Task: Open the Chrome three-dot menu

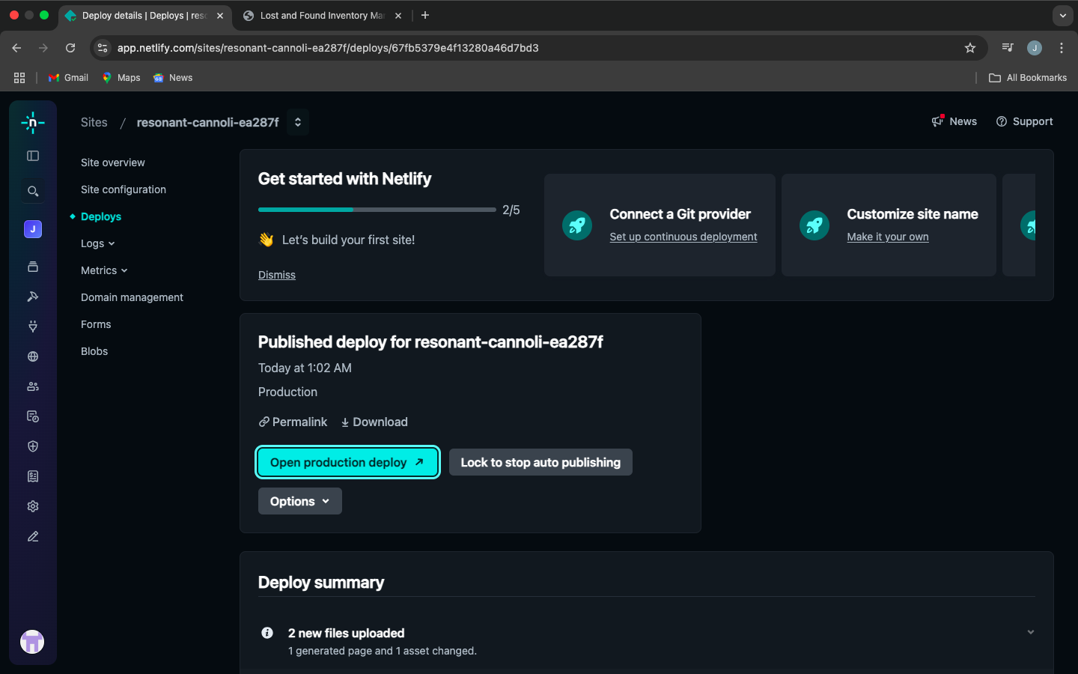Action: tap(1062, 48)
